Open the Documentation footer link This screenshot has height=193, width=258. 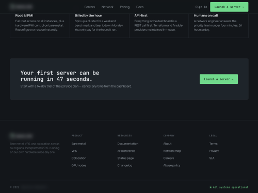(128, 144)
